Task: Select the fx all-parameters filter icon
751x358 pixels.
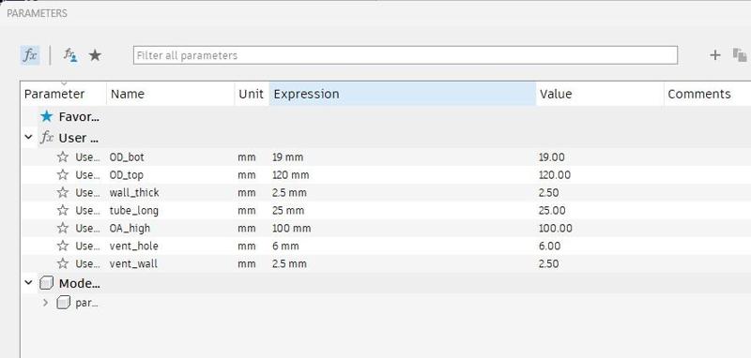Action: tap(30, 55)
